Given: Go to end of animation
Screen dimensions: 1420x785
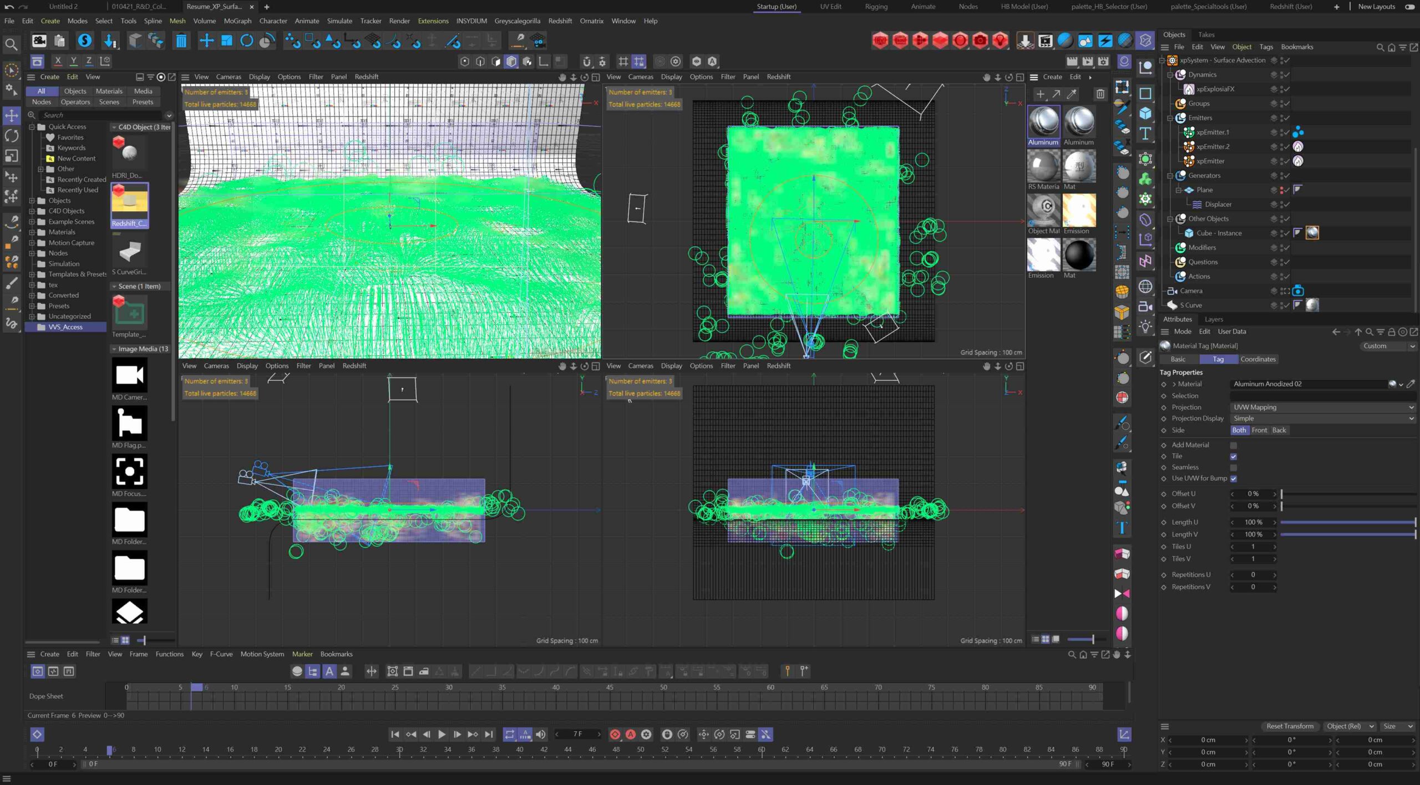Looking at the screenshot, I should (489, 734).
